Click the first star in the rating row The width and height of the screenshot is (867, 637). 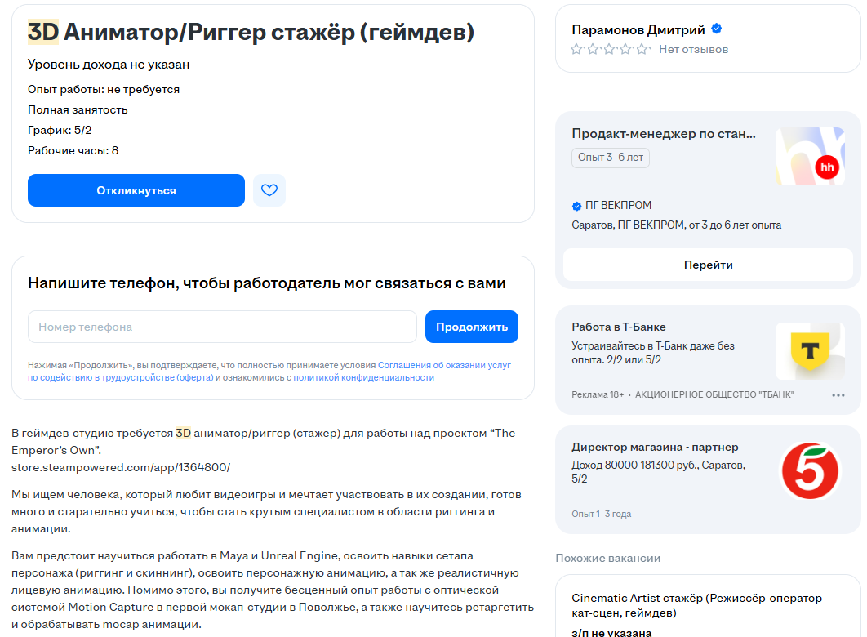(x=577, y=49)
